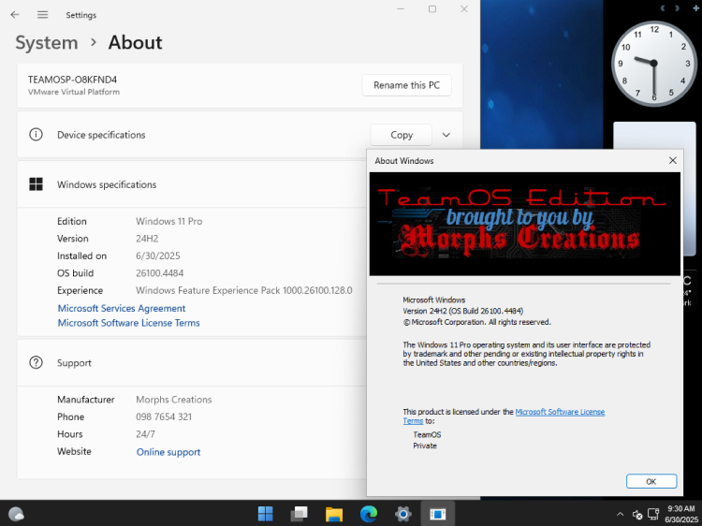
Task: Click the TeamOS licensee name in dialog
Action: pyautogui.click(x=427, y=434)
